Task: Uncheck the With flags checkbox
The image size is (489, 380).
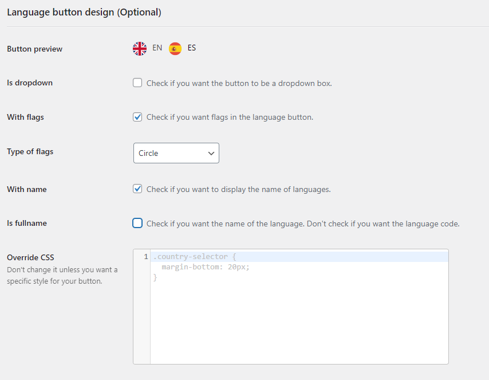Action: (137, 117)
